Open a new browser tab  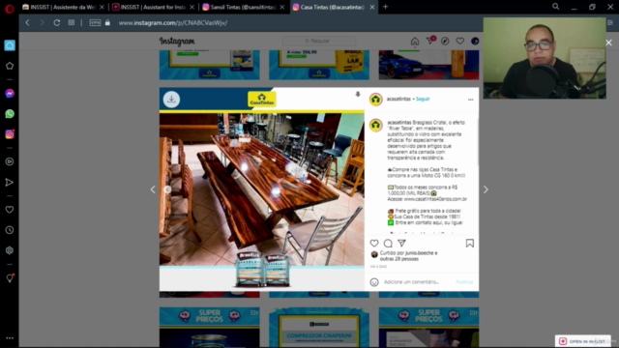[385, 7]
